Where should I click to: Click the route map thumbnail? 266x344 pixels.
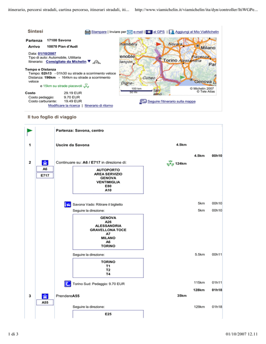pyautogui.click(x=168, y=66)
